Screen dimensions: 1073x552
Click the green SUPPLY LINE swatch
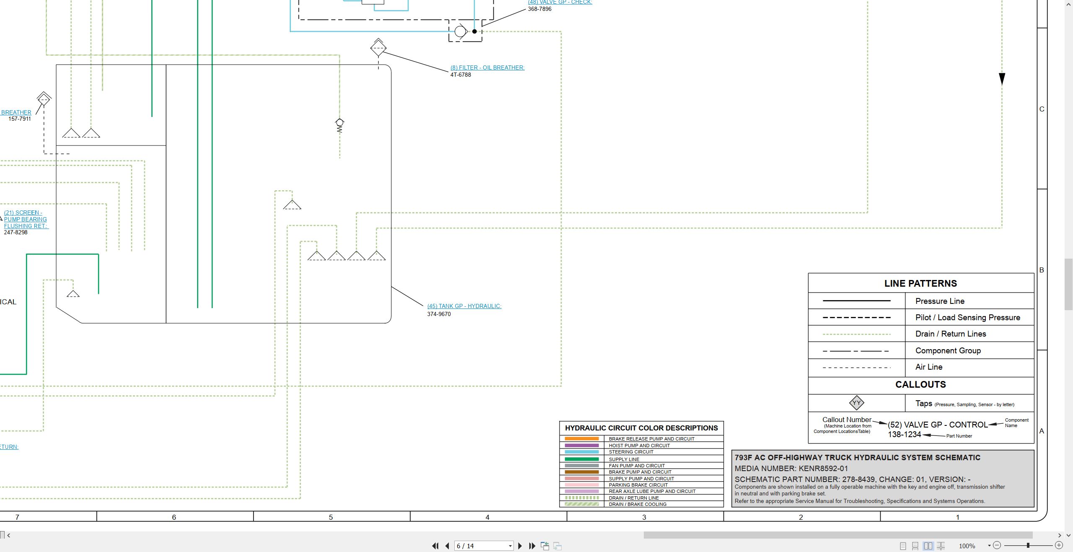click(582, 459)
